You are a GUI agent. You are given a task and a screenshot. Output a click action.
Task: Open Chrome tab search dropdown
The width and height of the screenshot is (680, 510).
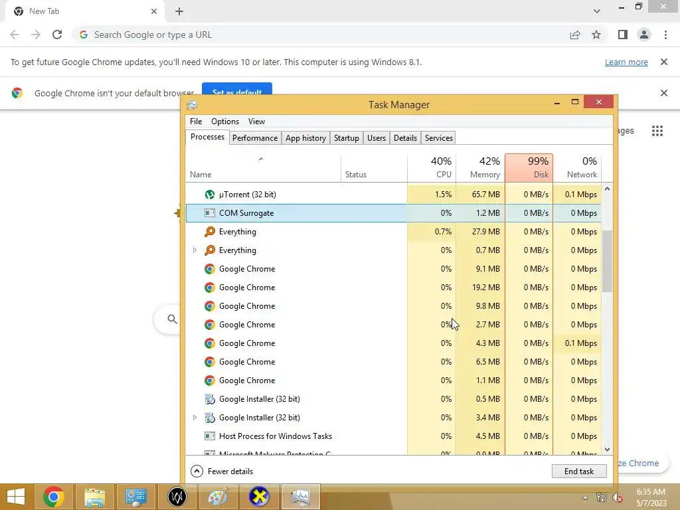point(597,11)
